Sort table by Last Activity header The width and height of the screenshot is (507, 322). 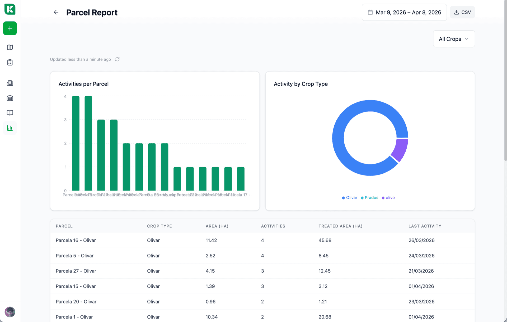click(x=425, y=226)
